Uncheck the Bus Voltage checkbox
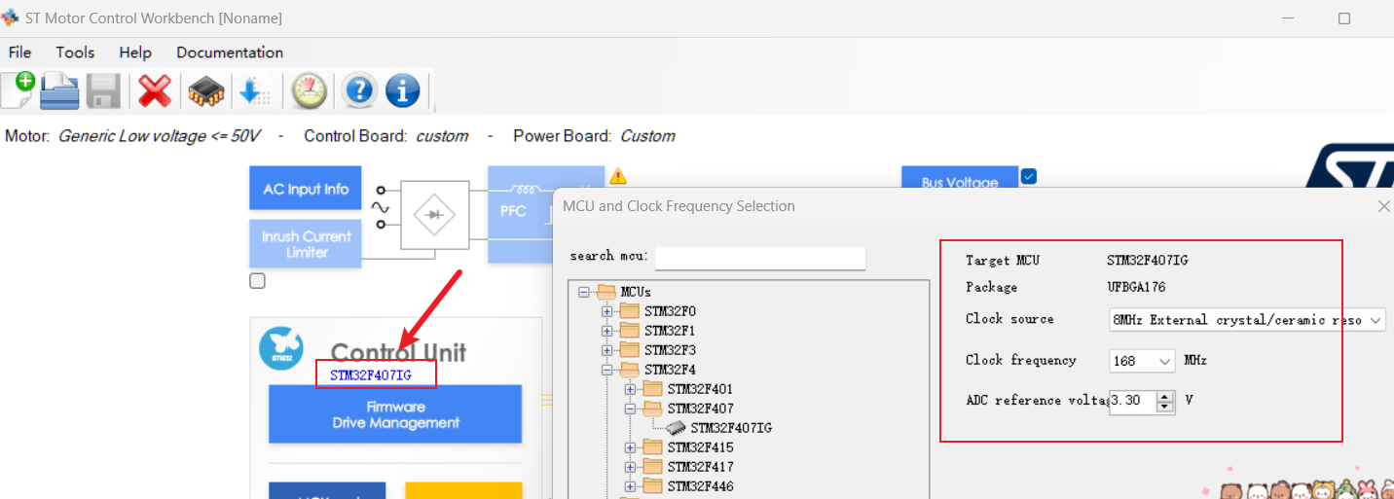This screenshot has height=499, width=1394. point(1029,176)
